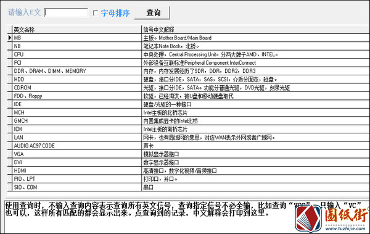Click the 模拟显示器接口 cell
Screen dimensions: 370x234
pyautogui.click(x=255, y=154)
